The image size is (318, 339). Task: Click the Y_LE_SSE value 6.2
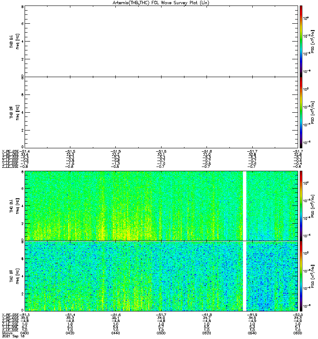(25, 327)
